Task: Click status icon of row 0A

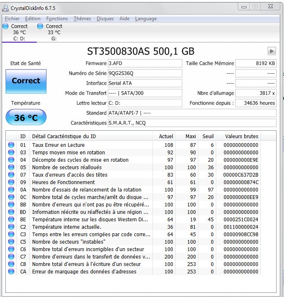Action: pos(11,189)
